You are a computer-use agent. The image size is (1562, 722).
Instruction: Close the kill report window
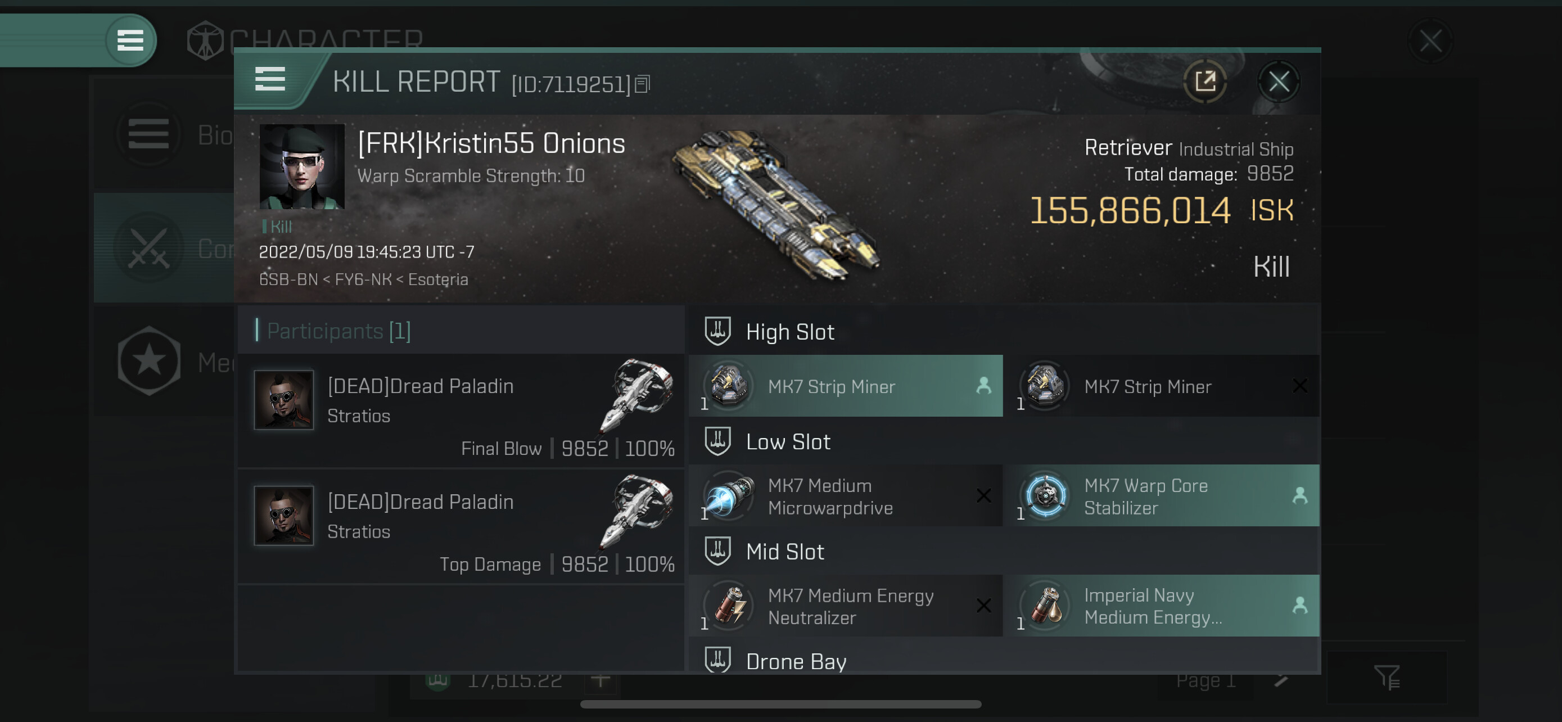coord(1278,81)
